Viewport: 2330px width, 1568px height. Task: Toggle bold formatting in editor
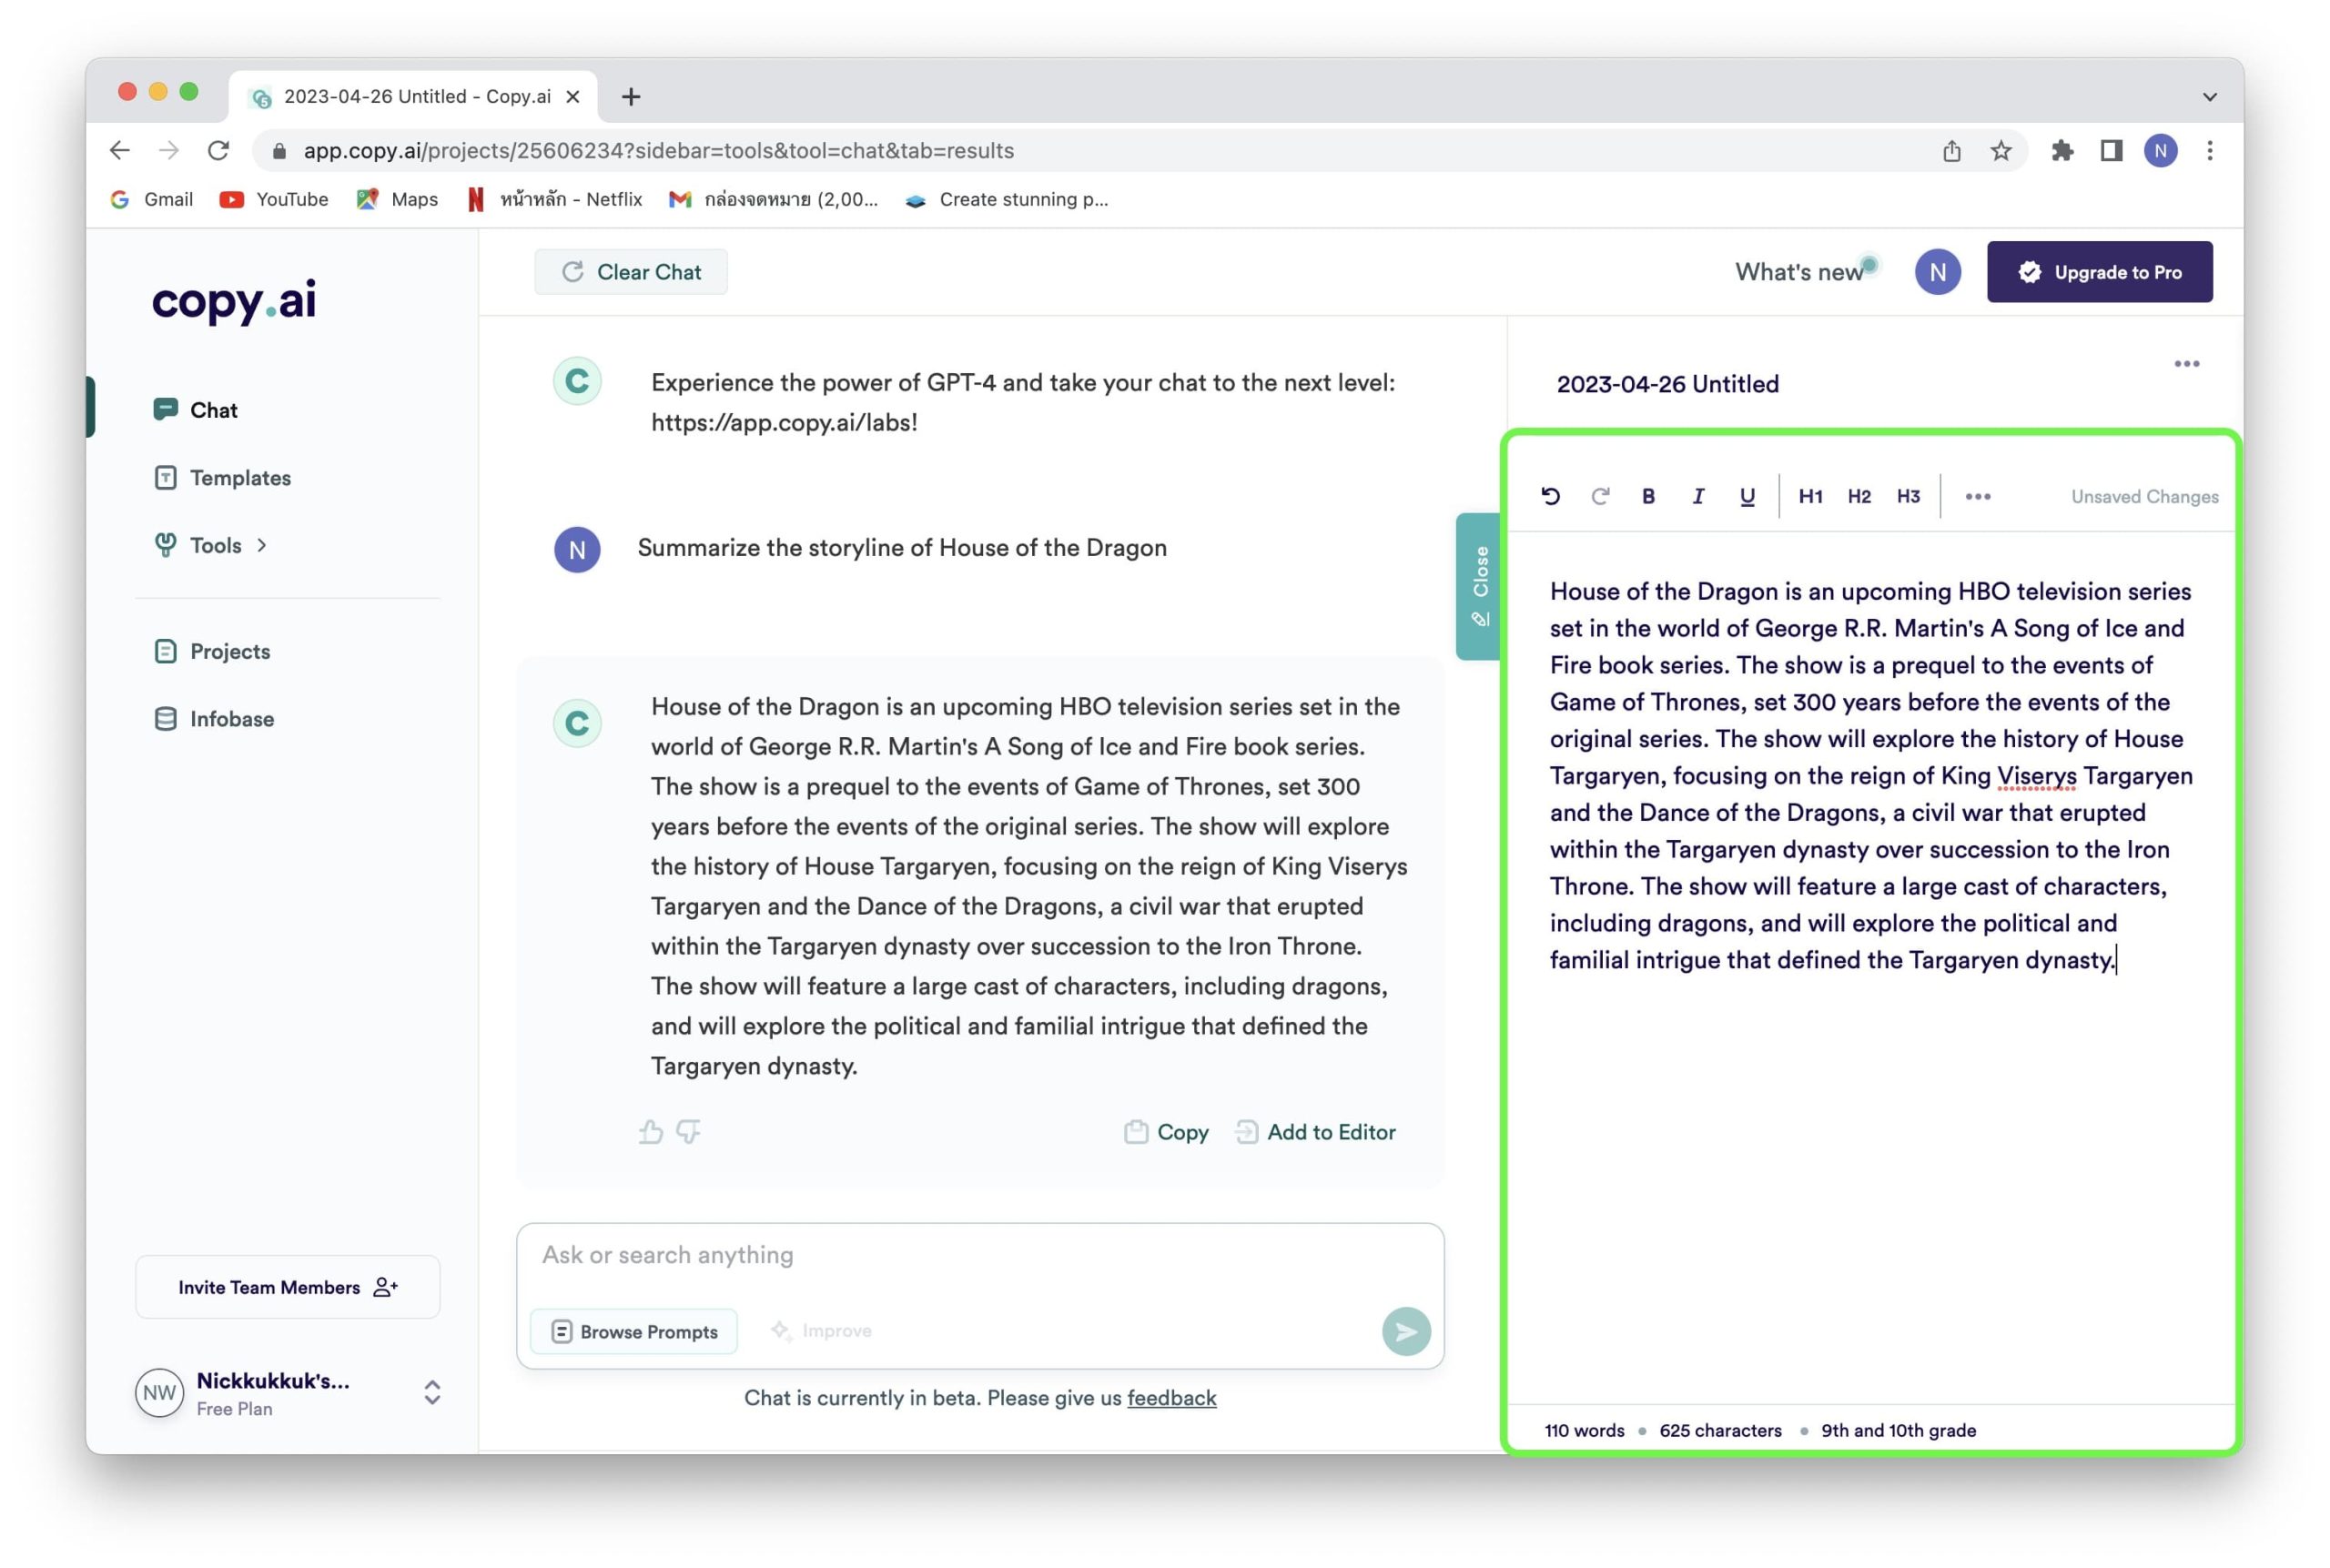(x=1648, y=496)
